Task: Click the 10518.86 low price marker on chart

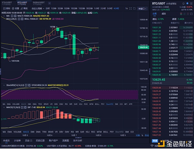Action: click(x=15, y=61)
